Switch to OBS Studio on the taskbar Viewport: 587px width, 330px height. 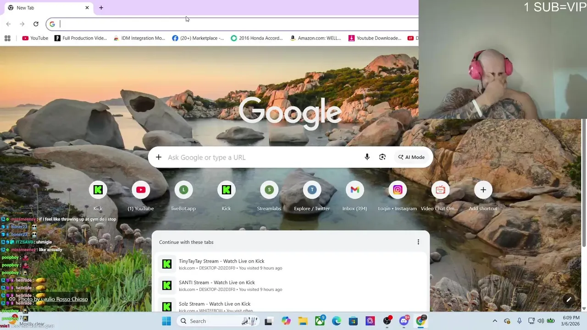point(387,321)
